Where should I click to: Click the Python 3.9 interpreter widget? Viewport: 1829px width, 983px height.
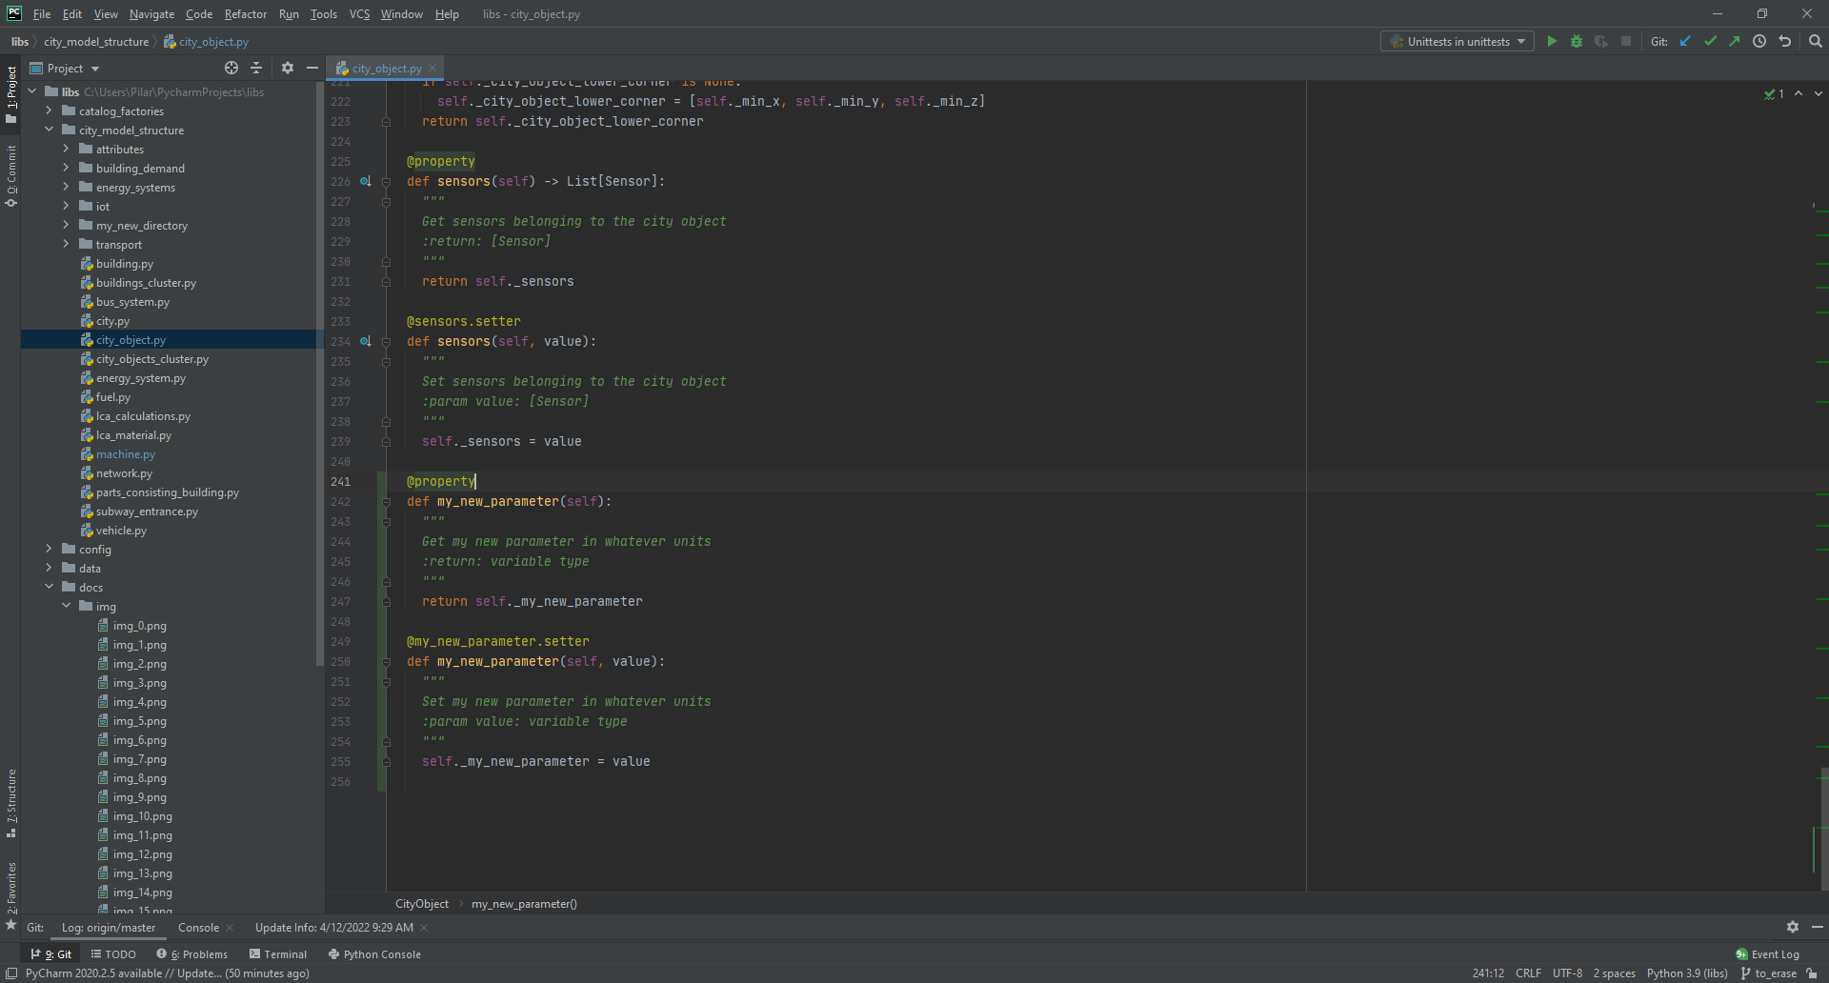point(1687,973)
